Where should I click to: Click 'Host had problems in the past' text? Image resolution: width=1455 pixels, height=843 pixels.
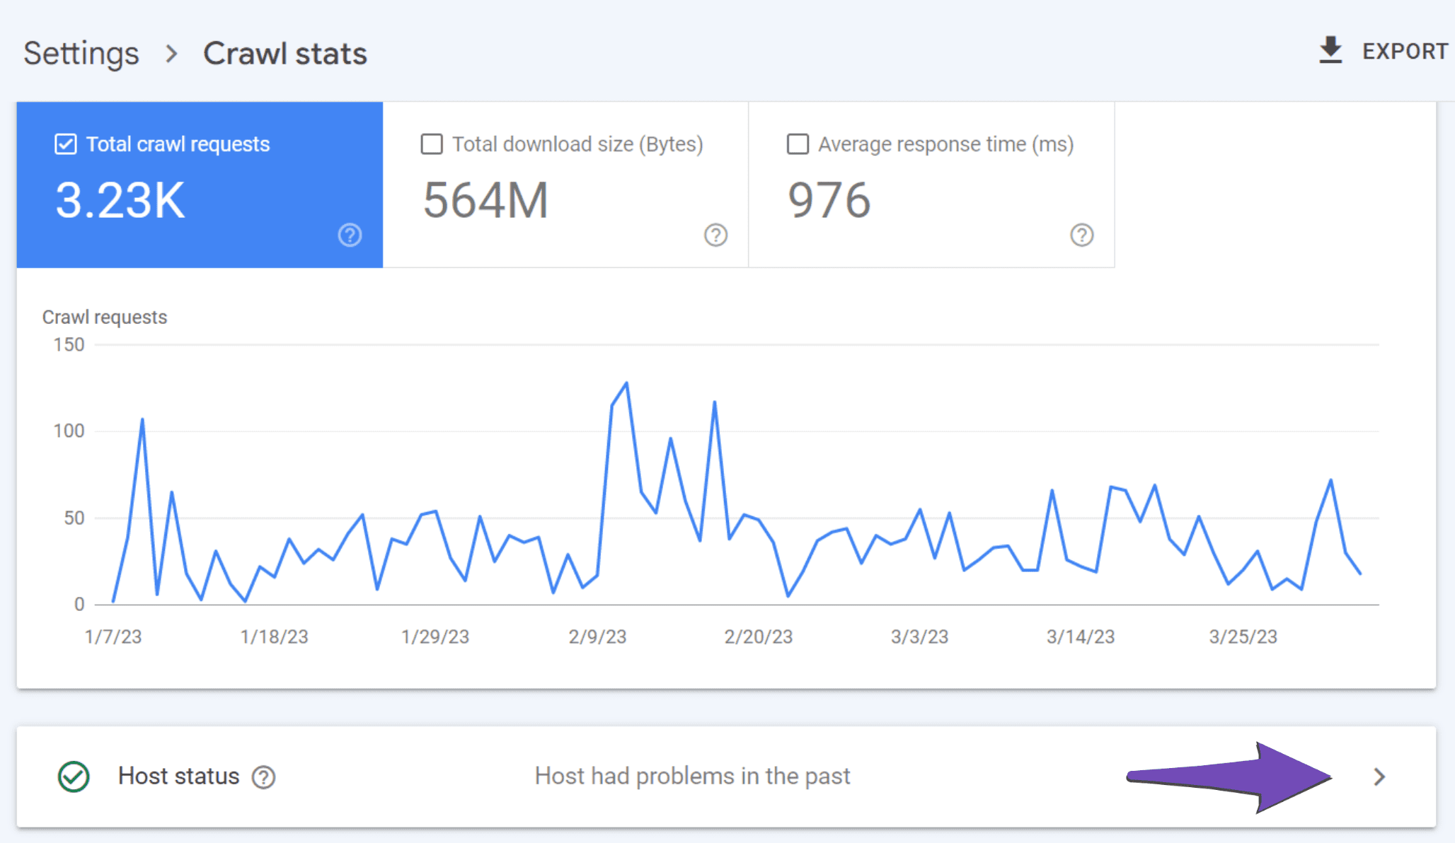click(x=692, y=776)
